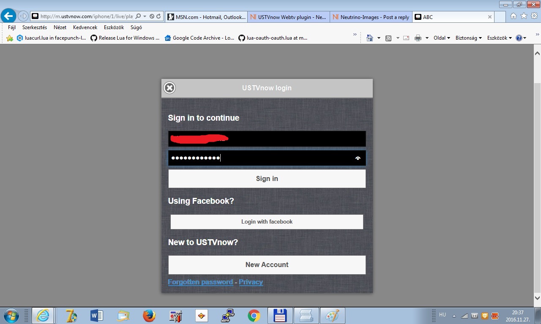Open browser settings gear icon
Screen dimensions: 541x324
(534, 16)
